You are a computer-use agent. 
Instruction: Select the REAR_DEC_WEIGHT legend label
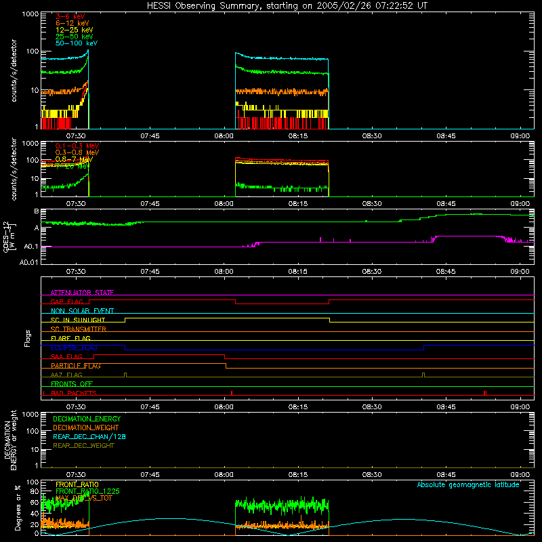pos(83,446)
